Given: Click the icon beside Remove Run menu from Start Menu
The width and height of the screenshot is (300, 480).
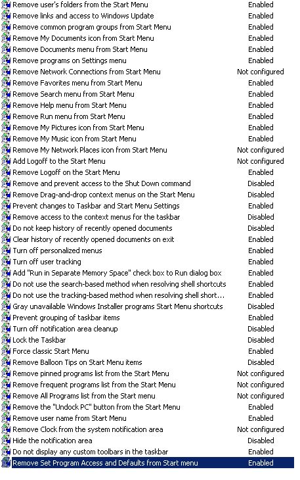Looking at the screenshot, I should tap(6, 116).
